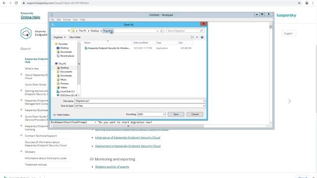Open the Encoding dropdown
The height and width of the screenshot is (178, 317).
[x=163, y=114]
